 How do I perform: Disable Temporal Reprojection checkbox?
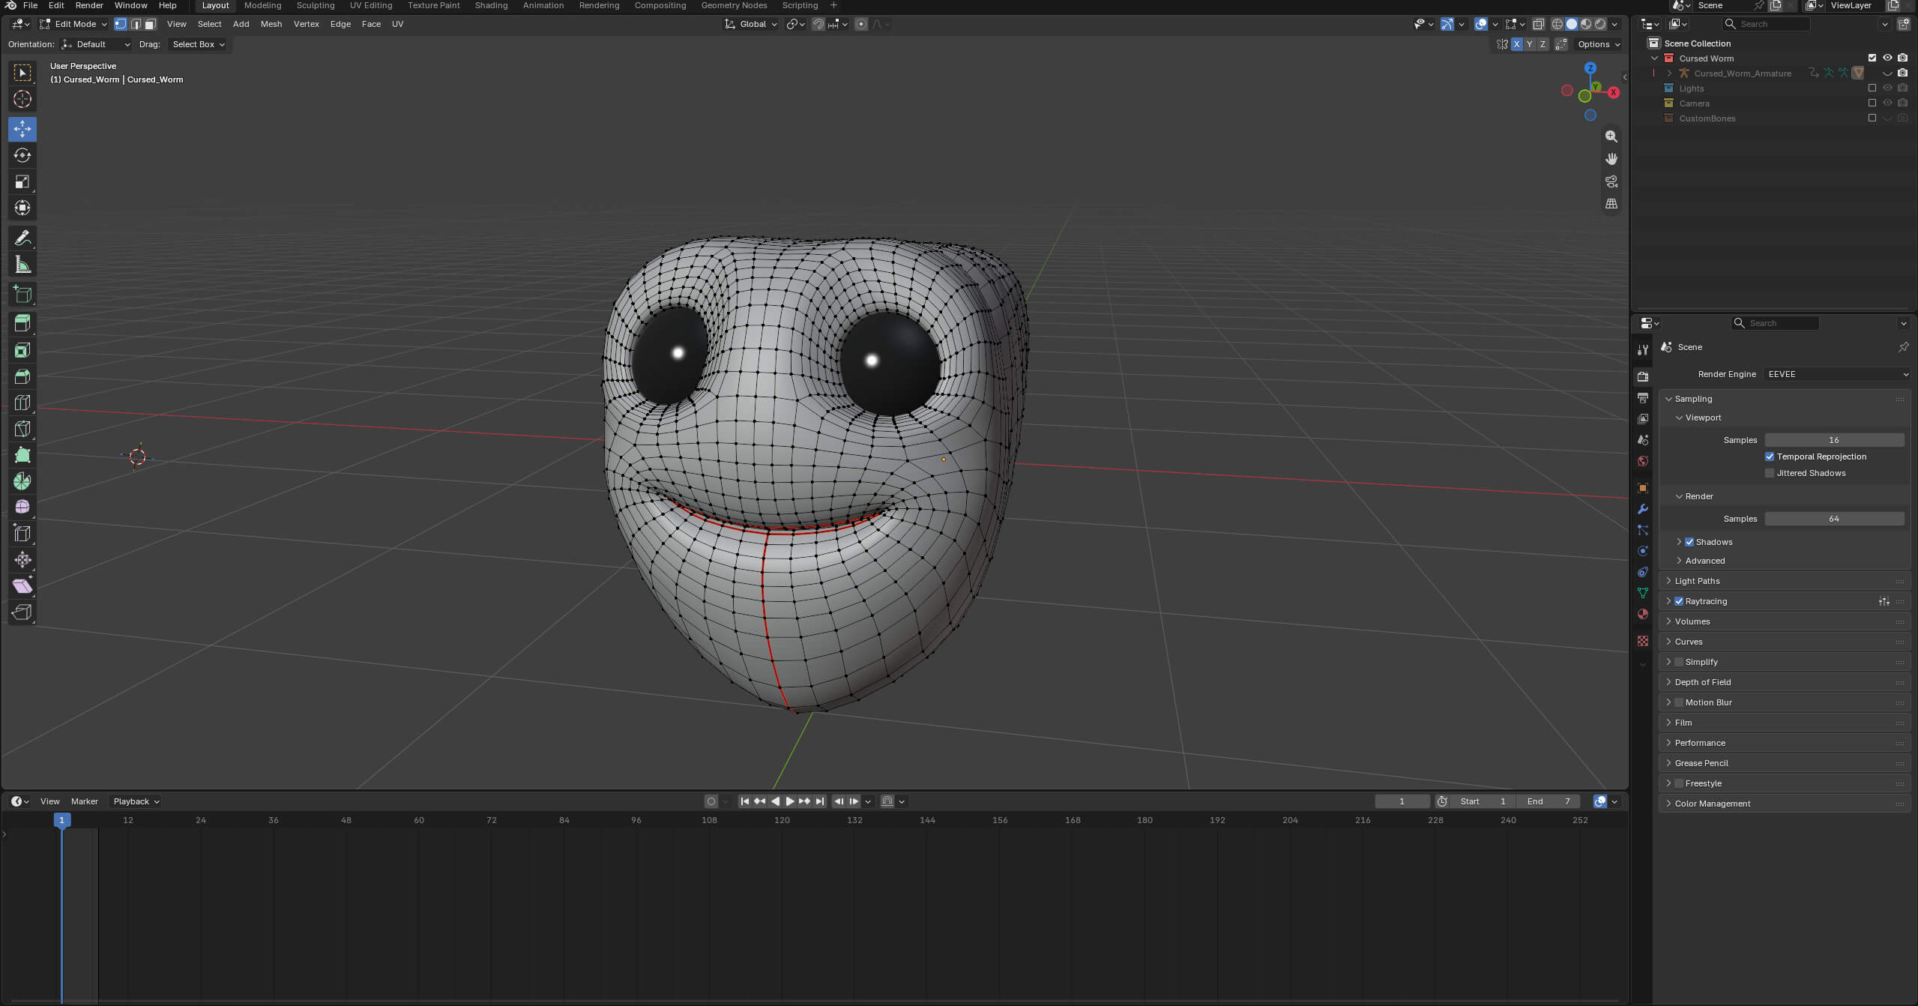tap(1770, 457)
